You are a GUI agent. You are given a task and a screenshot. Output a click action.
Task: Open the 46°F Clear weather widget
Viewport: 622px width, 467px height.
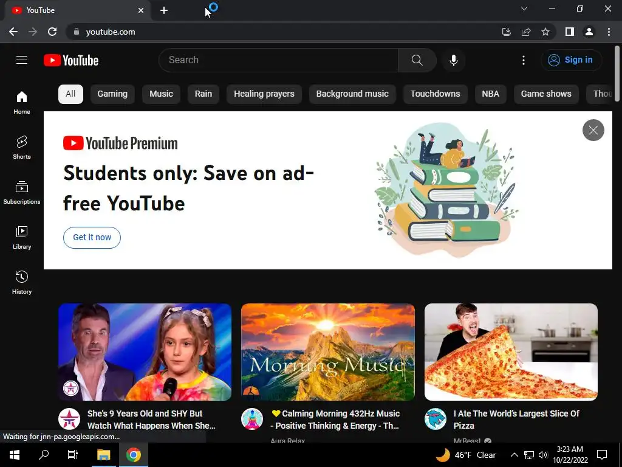(466, 455)
